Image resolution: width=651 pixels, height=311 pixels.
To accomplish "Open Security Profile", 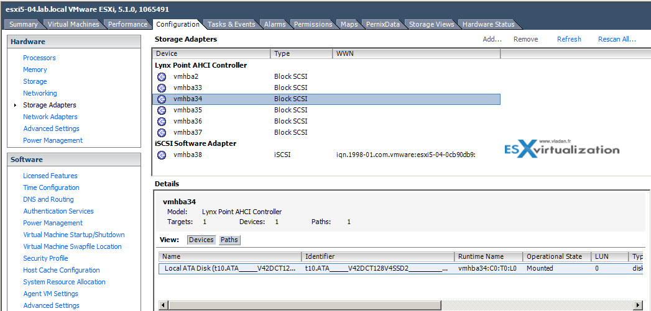I will (x=45, y=258).
